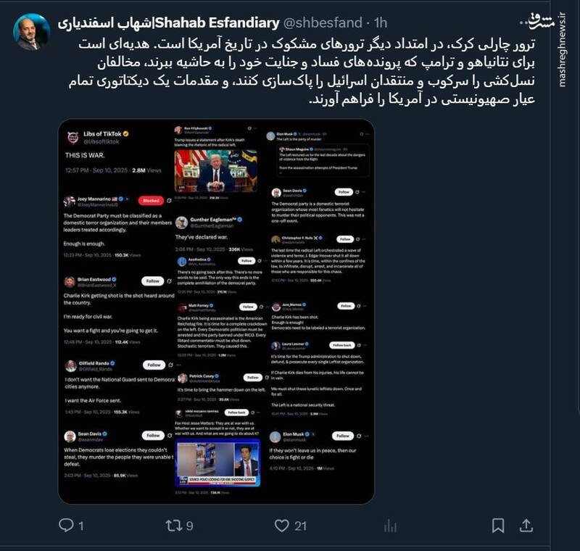
Task: Share the tweet with upload arrow icon
Action: click(x=526, y=526)
